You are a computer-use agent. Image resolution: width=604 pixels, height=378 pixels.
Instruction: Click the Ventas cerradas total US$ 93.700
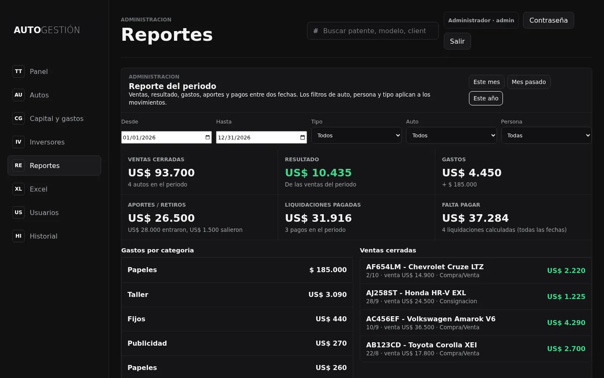[161, 173]
